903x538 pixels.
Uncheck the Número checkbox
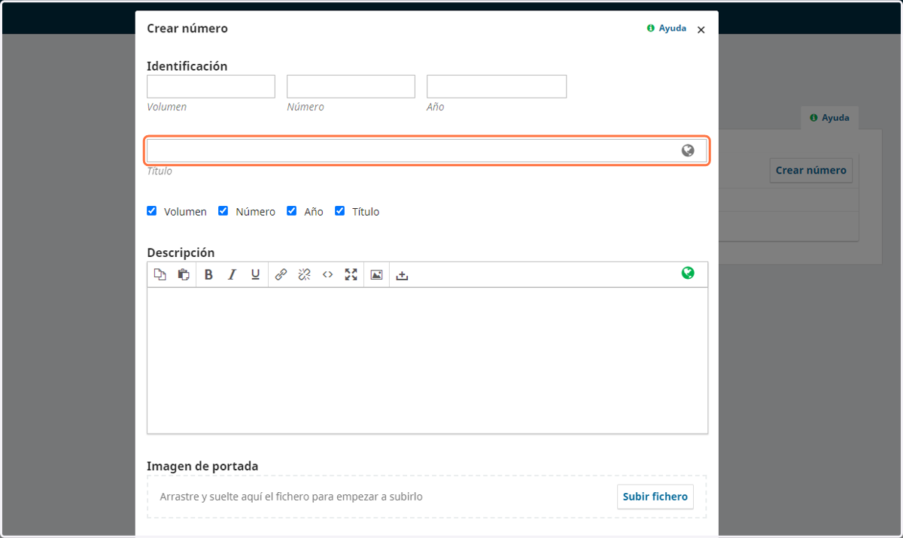tap(223, 211)
